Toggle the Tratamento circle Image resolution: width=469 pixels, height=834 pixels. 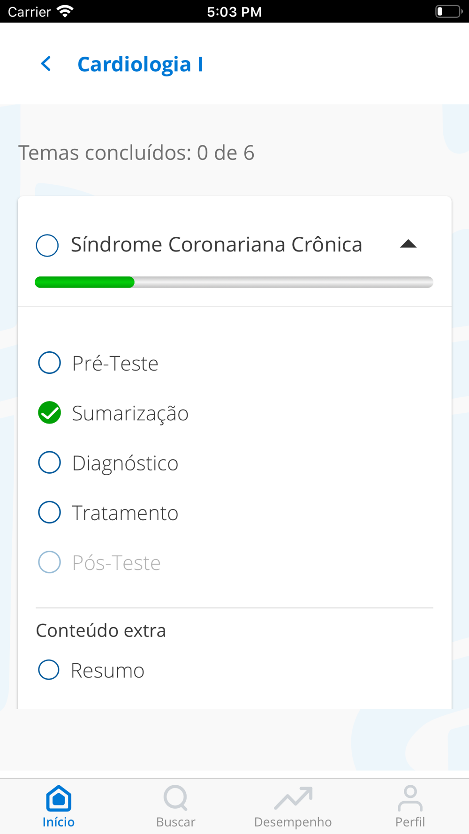pos(49,512)
